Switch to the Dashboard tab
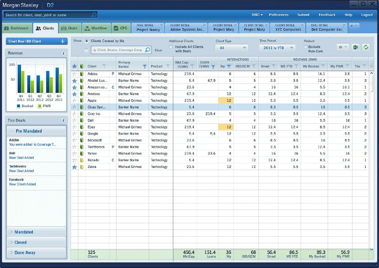This screenshot has width=379, height=268. [17, 28]
